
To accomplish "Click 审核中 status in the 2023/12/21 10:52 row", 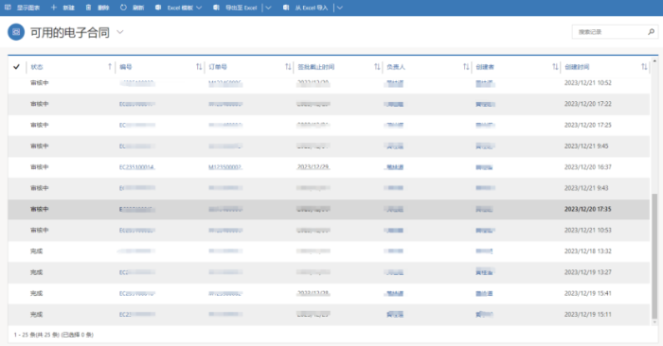I will 40,82.
